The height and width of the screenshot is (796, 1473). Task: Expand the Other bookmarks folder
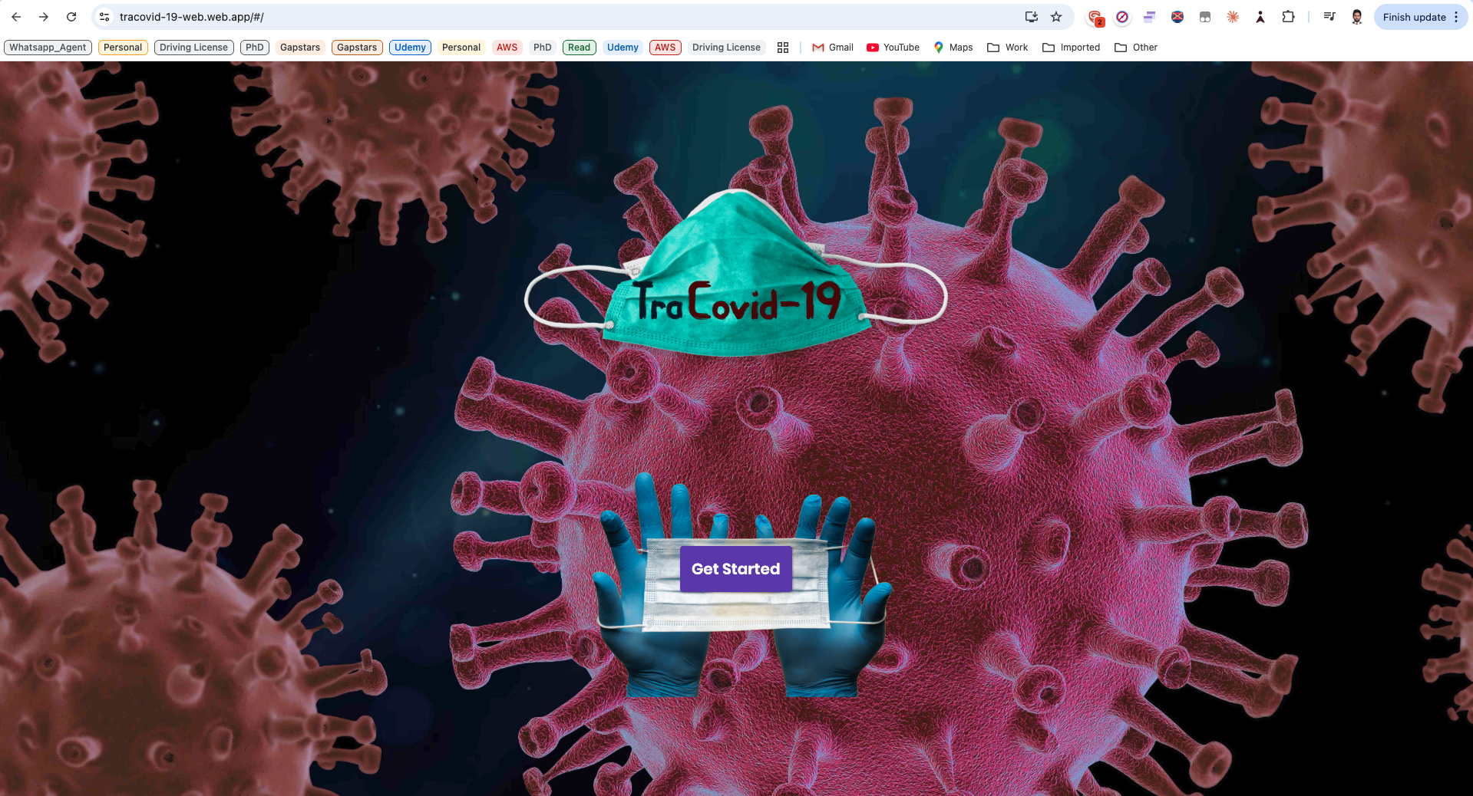(1136, 48)
